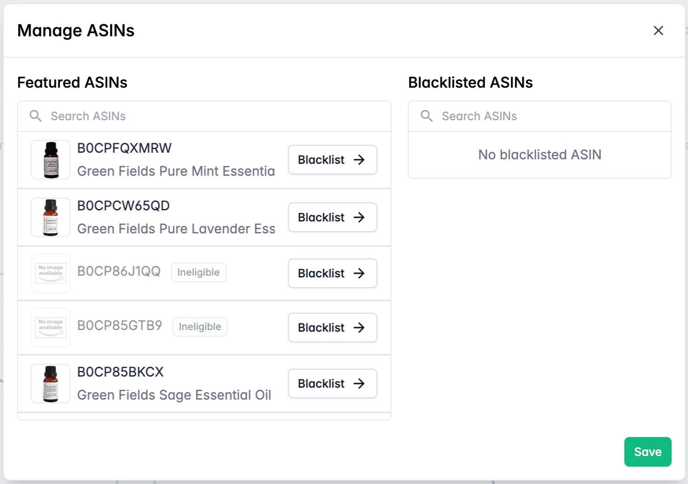688x484 pixels.
Task: Click the Featured ASINs search magnifier icon
Action: pos(36,116)
